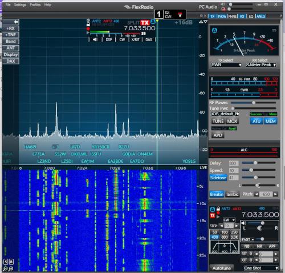Click the red TX indicator on slice flag

tap(145, 23)
